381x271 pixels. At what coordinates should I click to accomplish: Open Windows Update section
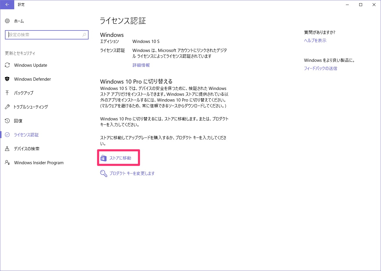point(30,65)
